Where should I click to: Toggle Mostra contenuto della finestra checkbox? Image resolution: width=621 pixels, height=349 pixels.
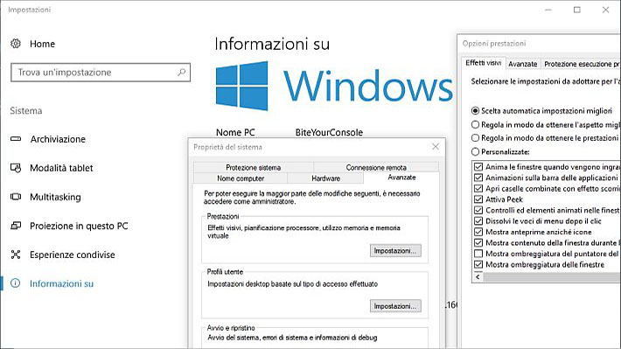(x=478, y=243)
